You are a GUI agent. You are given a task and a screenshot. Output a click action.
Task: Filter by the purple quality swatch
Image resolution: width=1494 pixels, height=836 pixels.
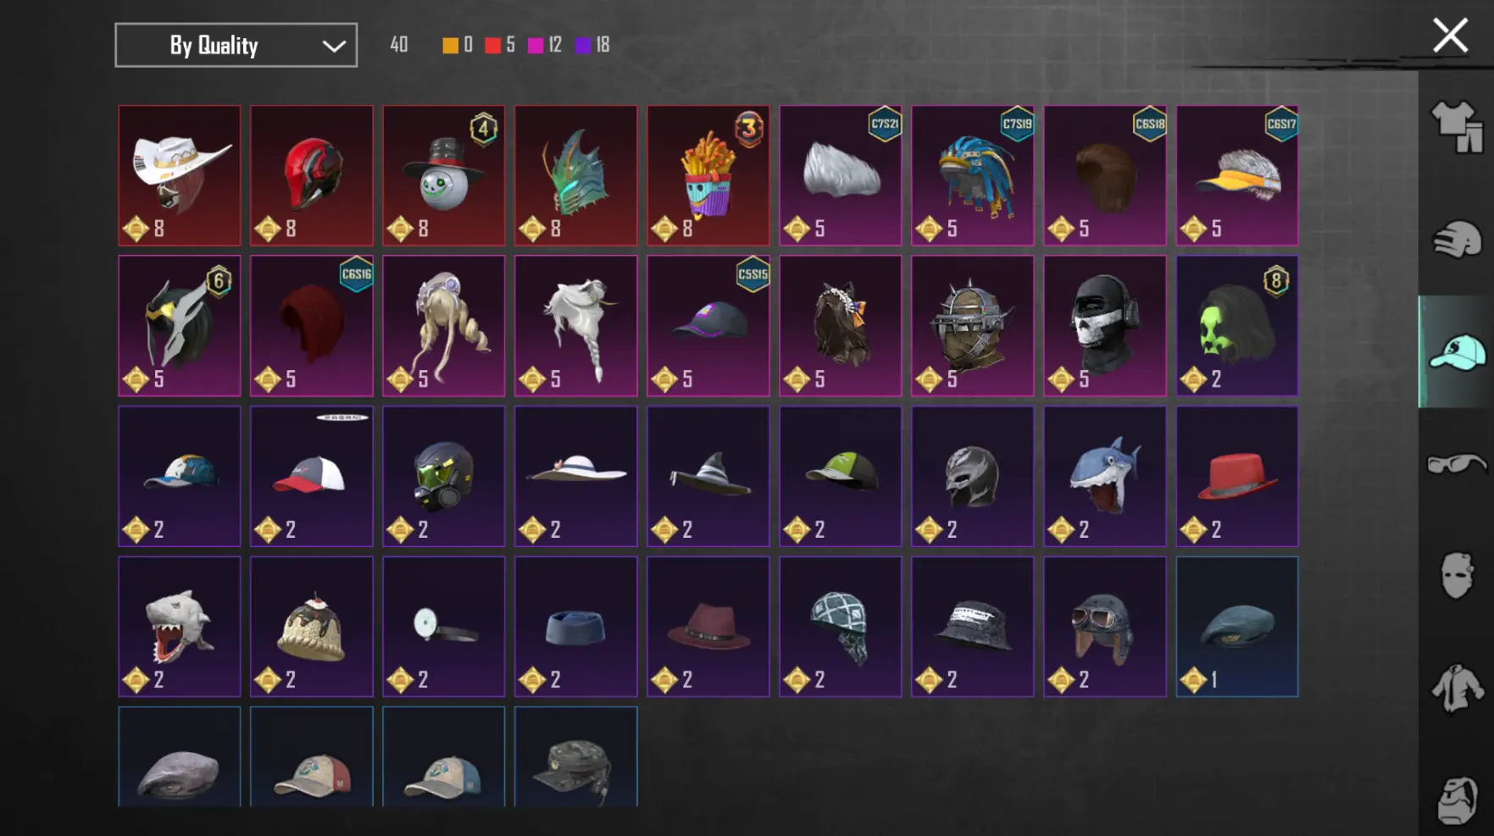[x=583, y=45]
